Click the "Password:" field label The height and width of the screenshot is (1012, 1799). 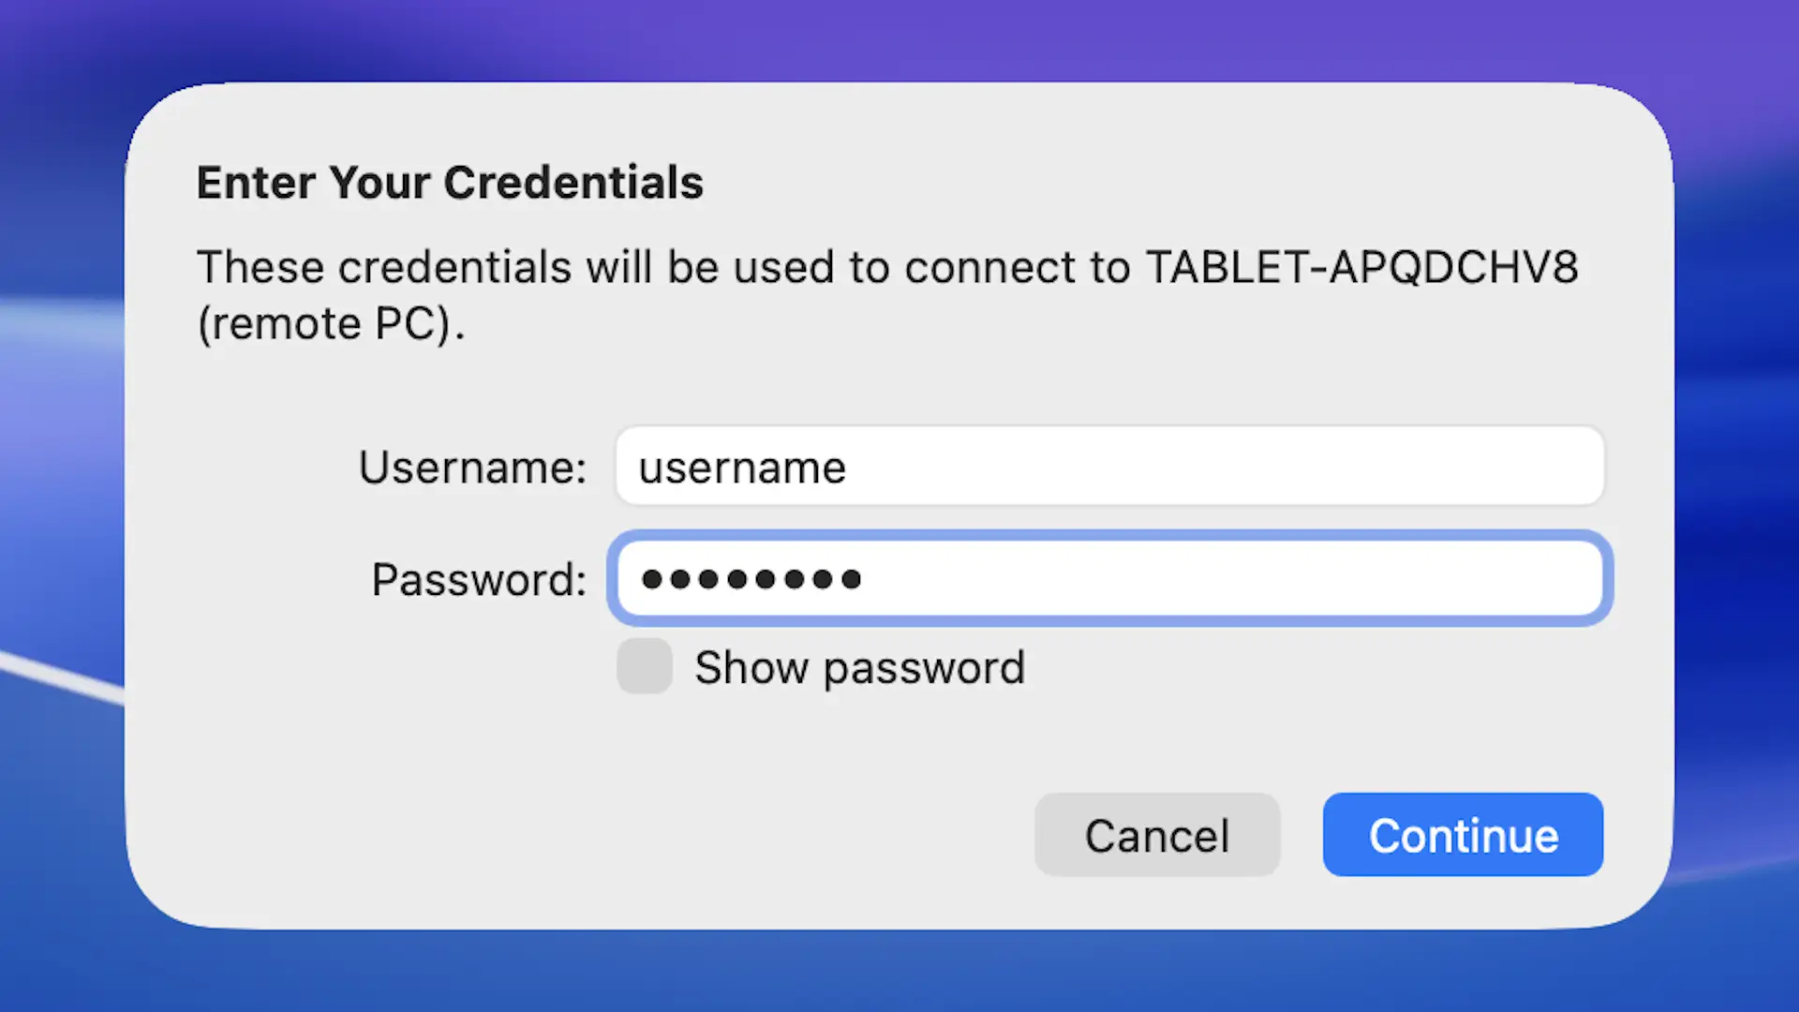click(x=479, y=579)
